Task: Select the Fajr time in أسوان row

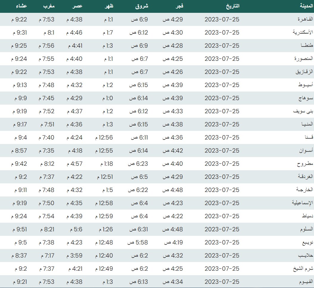Action: click(x=173, y=151)
